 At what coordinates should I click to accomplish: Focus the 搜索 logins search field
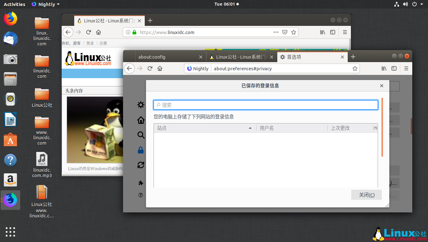tap(266, 105)
